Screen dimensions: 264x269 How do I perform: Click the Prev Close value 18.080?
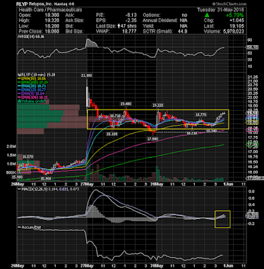click(x=52, y=32)
